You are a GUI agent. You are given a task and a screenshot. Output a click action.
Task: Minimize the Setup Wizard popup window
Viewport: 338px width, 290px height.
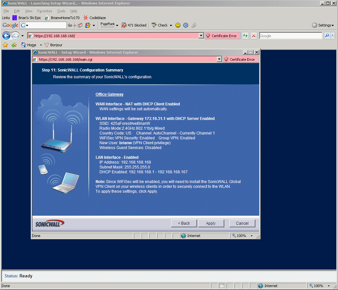tap(246, 52)
